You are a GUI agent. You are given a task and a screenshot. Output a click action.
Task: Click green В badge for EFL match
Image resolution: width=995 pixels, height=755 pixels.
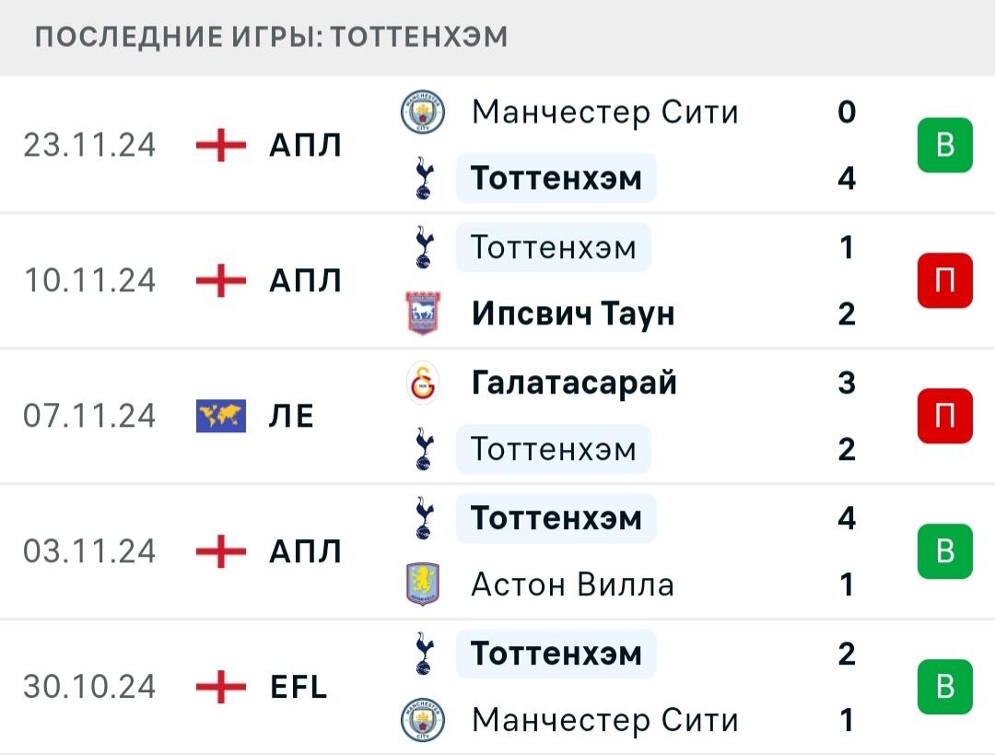pyautogui.click(x=945, y=687)
